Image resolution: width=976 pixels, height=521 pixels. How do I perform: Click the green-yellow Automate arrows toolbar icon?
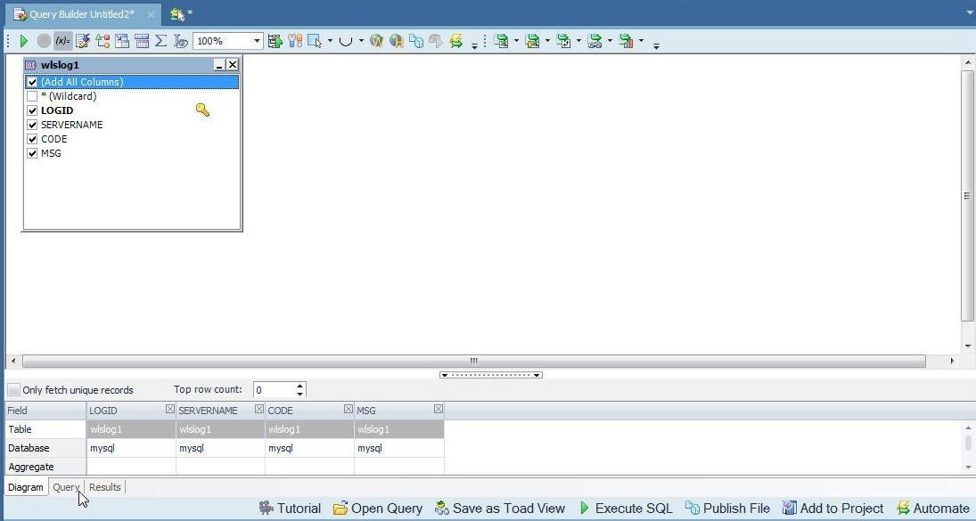tap(456, 41)
